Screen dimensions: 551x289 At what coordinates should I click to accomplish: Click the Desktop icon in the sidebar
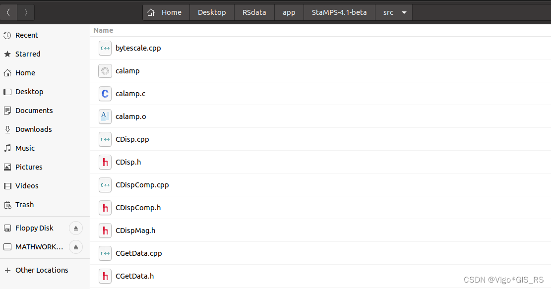[7, 92]
